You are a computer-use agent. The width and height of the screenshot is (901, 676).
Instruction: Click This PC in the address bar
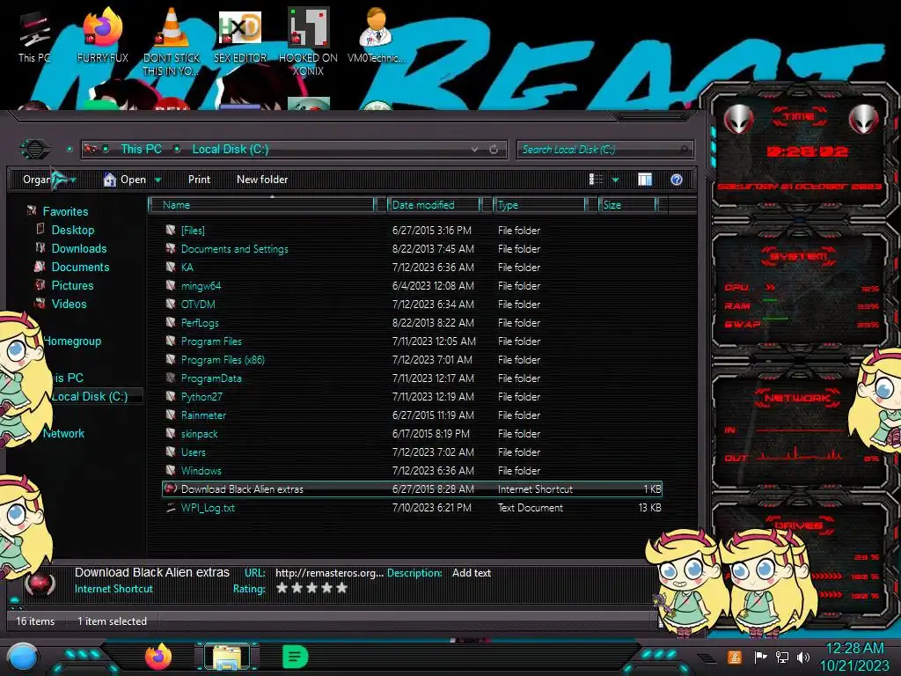[142, 150]
